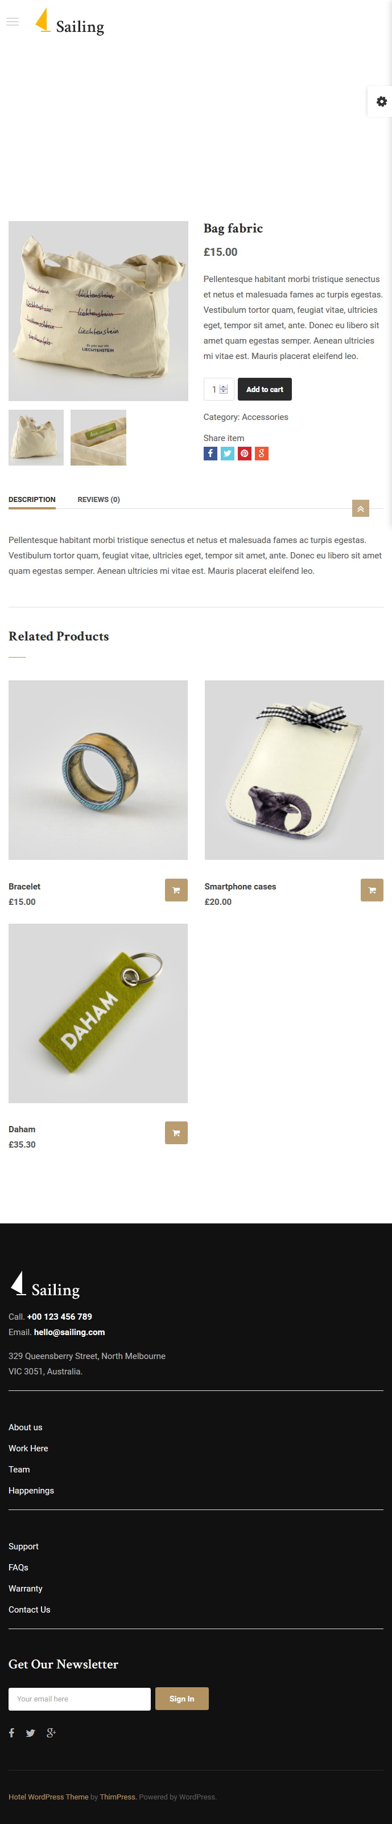Viewport: 392px width, 1824px height.
Task: Open the Accessories category link
Action: pos(265,418)
